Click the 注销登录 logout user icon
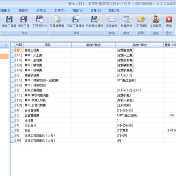The width and height of the screenshot is (176, 176). tap(155, 19)
